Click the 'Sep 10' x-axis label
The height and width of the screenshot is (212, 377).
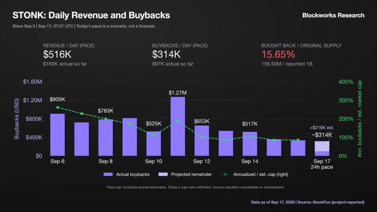154,161
